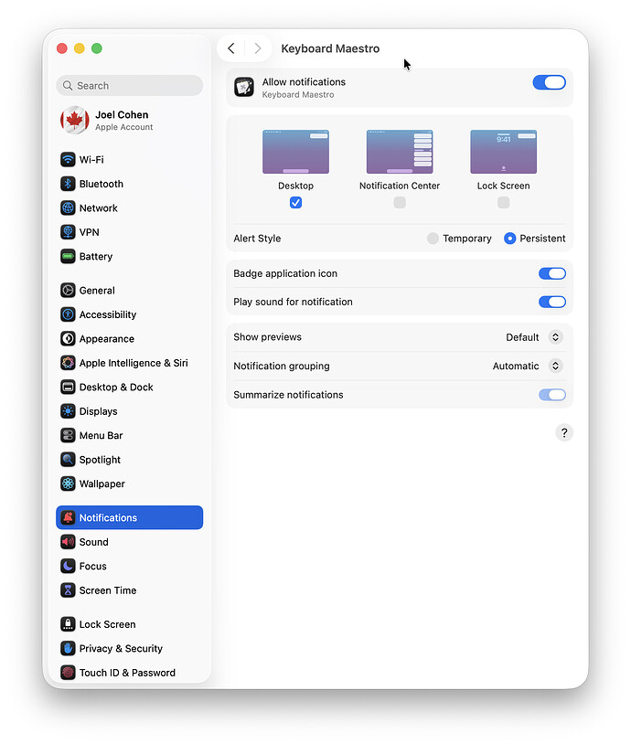Disable Badge application icon switch

pyautogui.click(x=552, y=273)
